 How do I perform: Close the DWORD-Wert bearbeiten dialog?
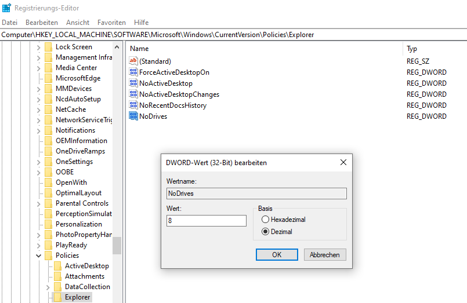[343, 162]
